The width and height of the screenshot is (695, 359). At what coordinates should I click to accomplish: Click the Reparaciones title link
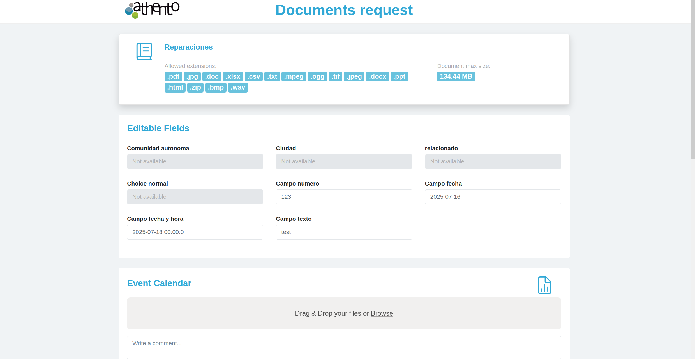click(188, 47)
